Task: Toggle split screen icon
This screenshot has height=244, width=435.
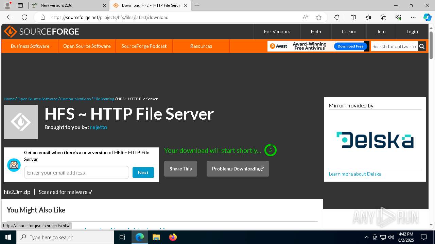Action: (353, 17)
